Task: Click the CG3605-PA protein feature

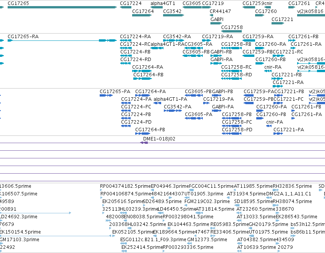Action: [x=194, y=118]
